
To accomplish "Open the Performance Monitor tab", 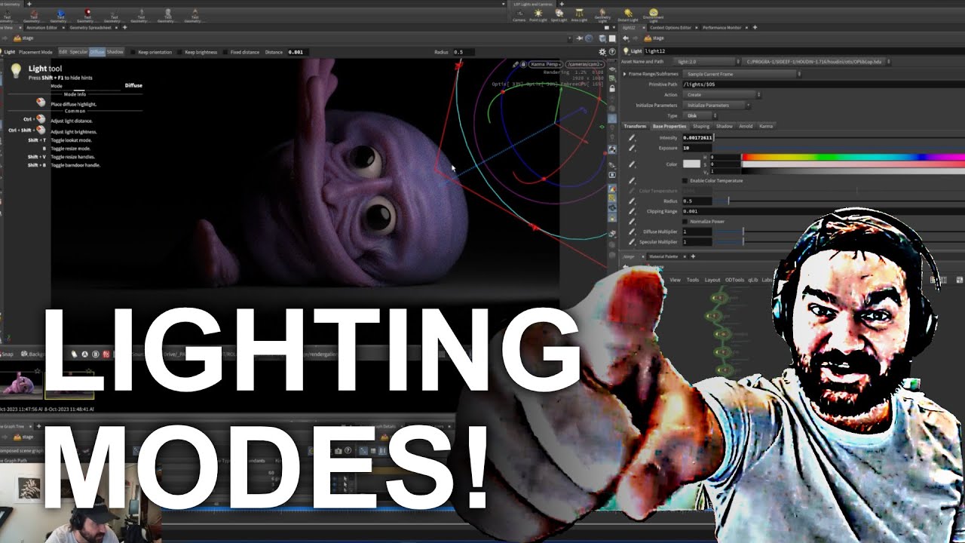I will [x=722, y=27].
